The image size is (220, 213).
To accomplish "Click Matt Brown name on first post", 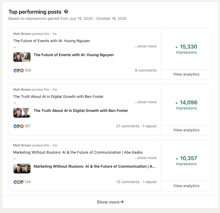I will 22,33.
